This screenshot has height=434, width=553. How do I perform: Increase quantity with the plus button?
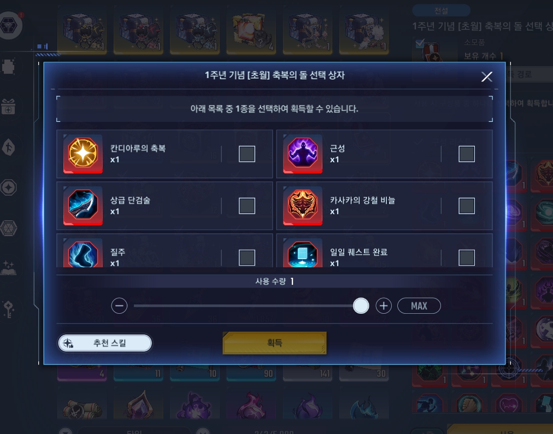click(384, 306)
